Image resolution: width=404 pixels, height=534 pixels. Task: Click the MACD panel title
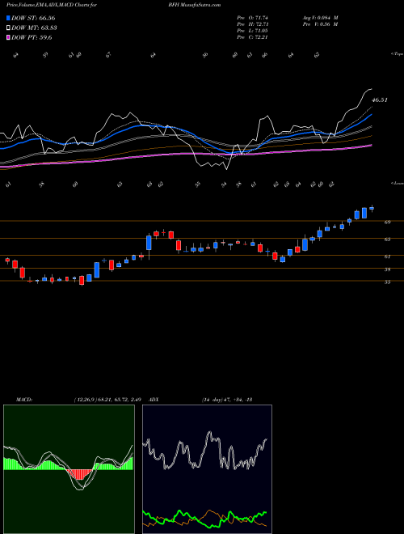click(x=23, y=400)
